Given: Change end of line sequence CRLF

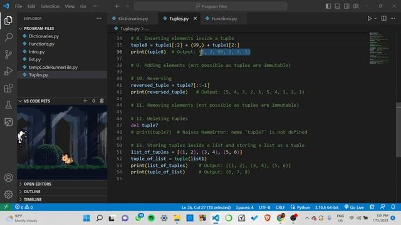Looking at the screenshot, I should point(280,207).
